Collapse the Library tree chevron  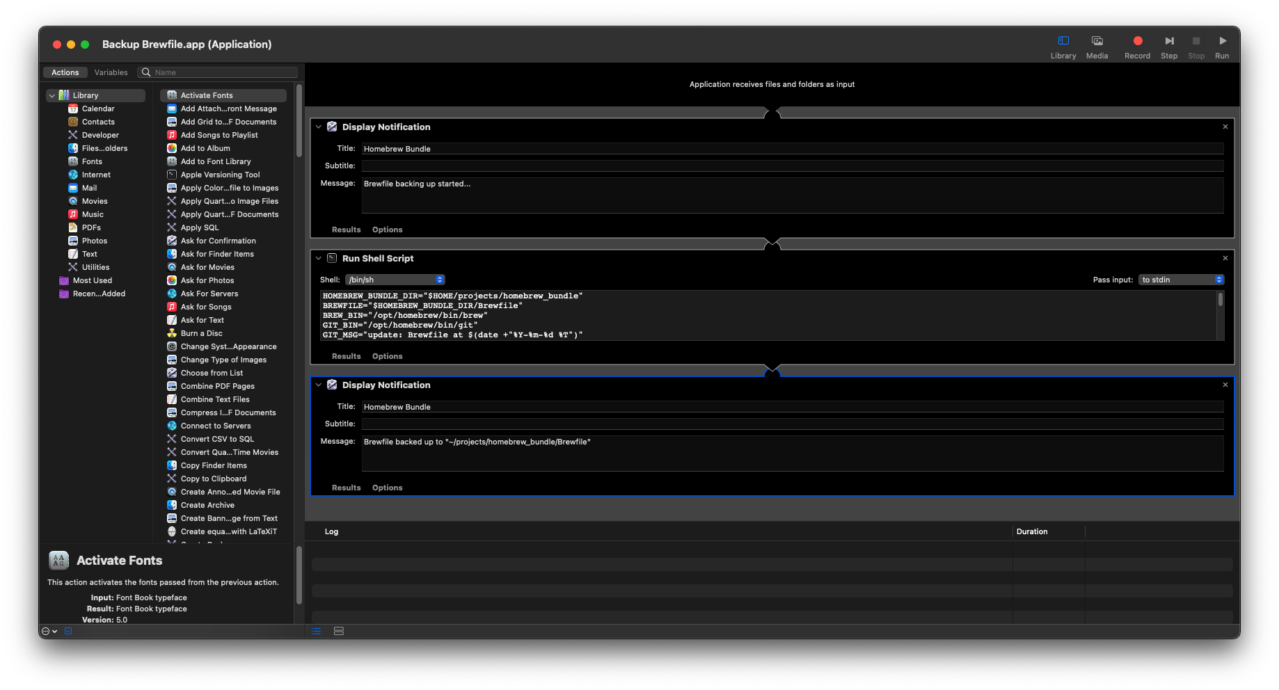(51, 95)
